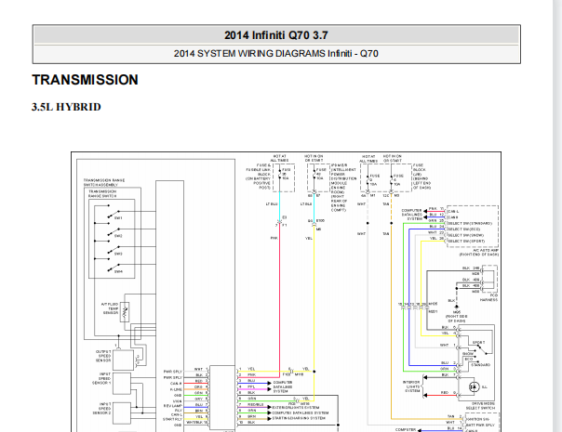This screenshot has width=562, height=432.
Task: Click the "M95 (RIGHT SIDE OF DASH)" ground label
Action: coord(457,317)
